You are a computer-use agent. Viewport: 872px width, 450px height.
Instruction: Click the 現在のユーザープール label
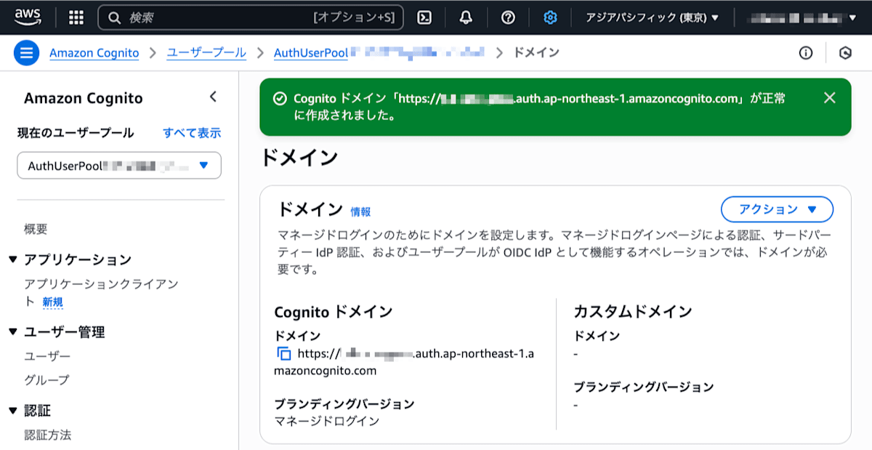76,133
